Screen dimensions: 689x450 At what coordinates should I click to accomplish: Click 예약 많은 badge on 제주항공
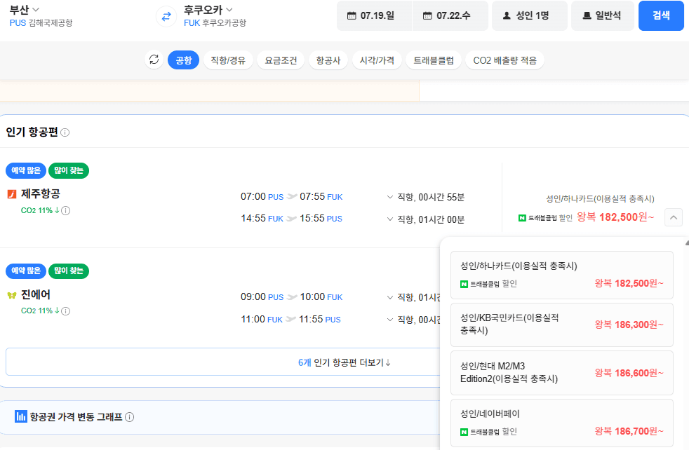pyautogui.click(x=26, y=170)
